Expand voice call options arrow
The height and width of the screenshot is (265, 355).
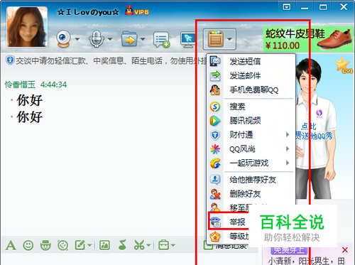(x=110, y=39)
